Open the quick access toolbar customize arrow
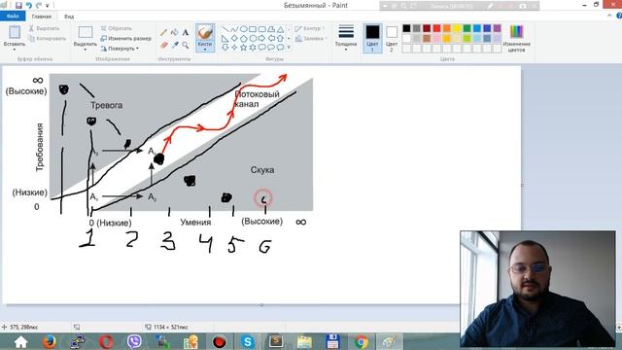 pos(48,6)
